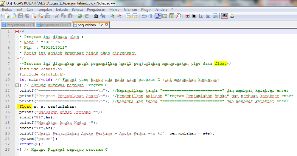Show all characters with the pilcrow icon
Screen dimensions: 297x156
[151, 16]
